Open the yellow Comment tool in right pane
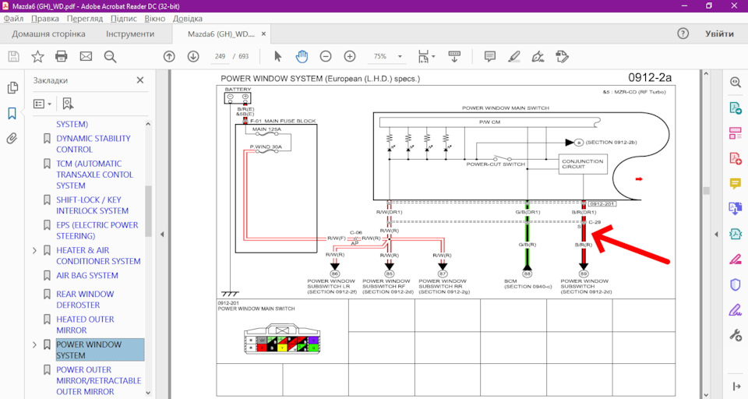This screenshot has width=748, height=399. [x=735, y=183]
